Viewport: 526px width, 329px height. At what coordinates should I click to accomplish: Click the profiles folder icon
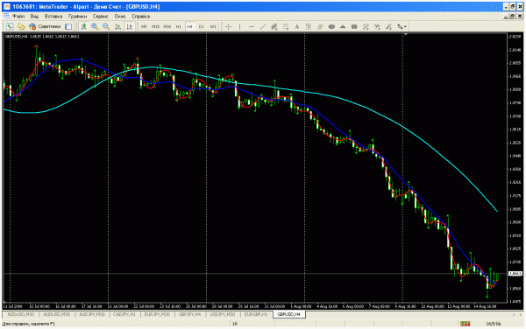click(x=21, y=26)
